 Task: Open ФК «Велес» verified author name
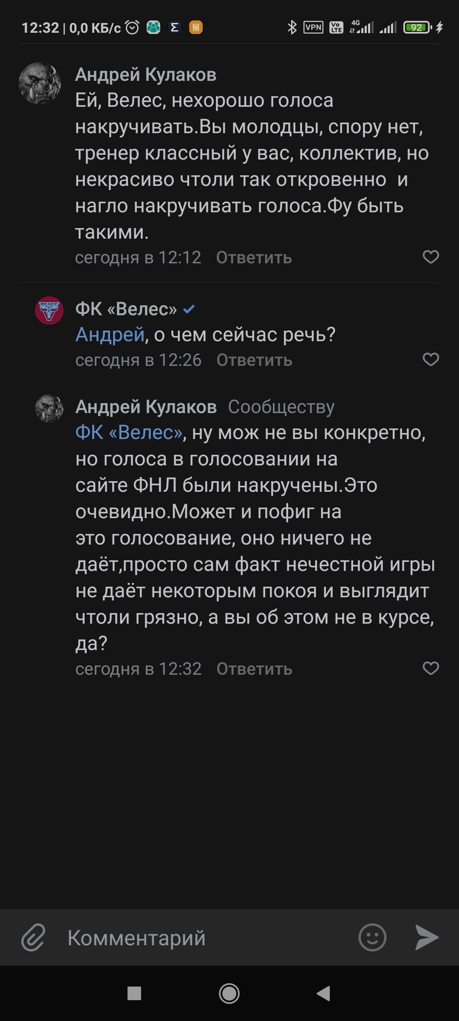(x=126, y=309)
